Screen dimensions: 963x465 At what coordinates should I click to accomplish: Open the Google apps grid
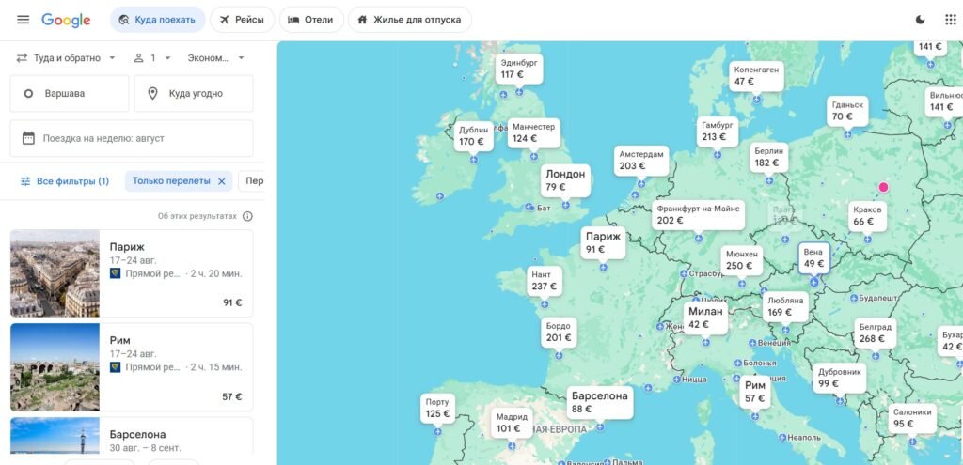[950, 20]
